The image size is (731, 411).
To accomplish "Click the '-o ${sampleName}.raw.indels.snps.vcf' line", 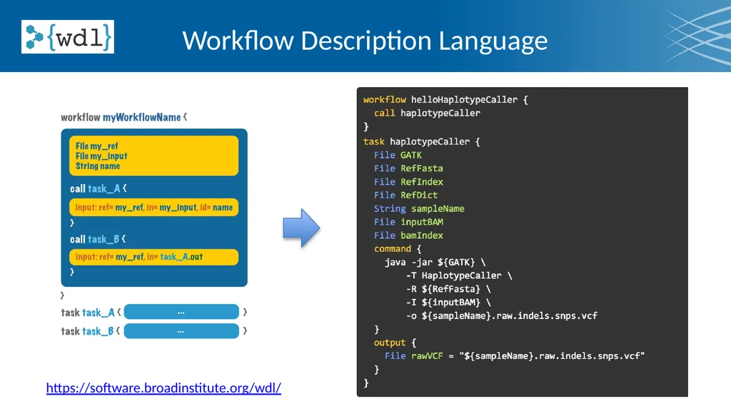I will 502,316.
